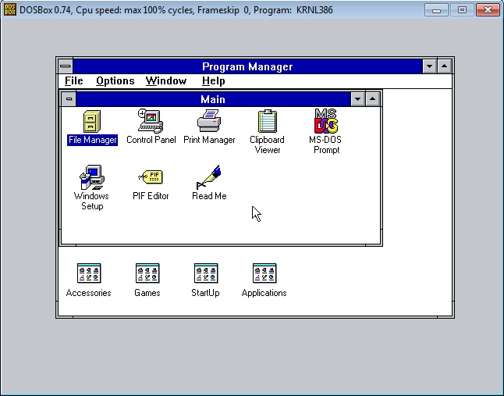Open Program Manager control menu box

point(66,66)
